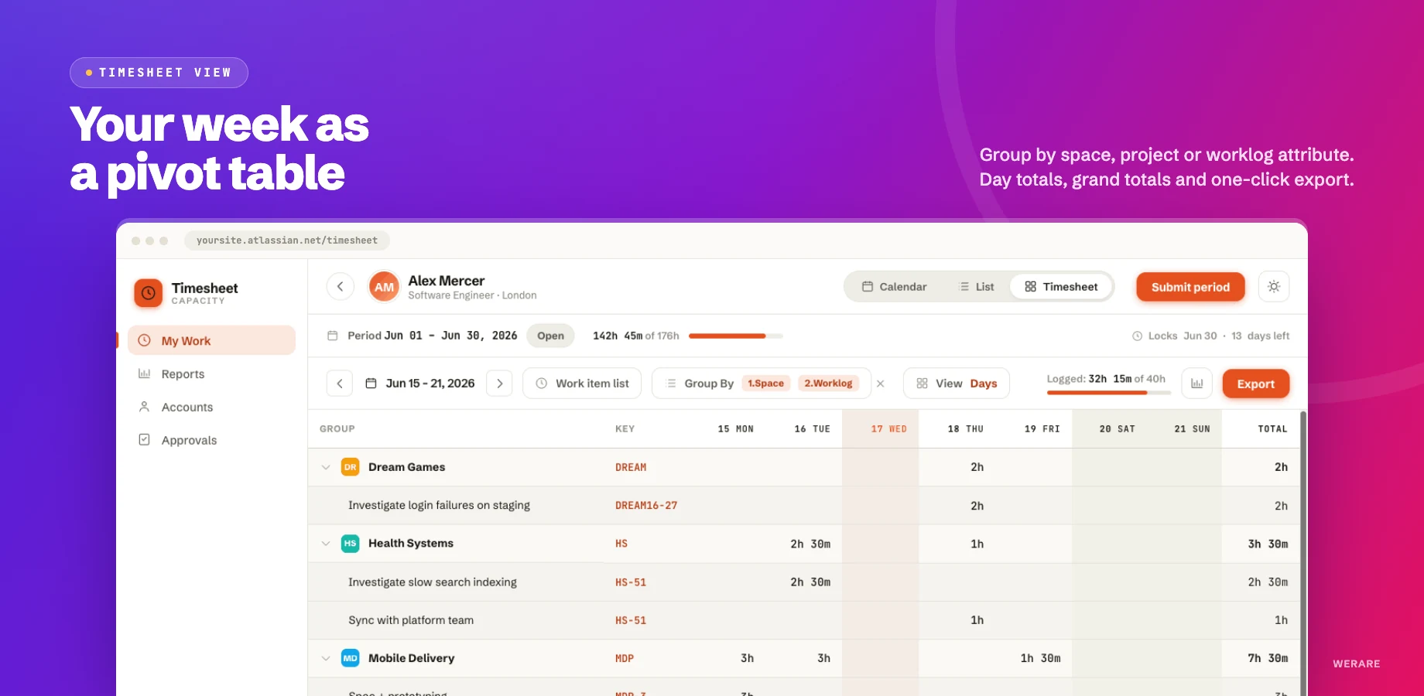Open Approvals in the sidebar
This screenshot has height=696, width=1424.
[189, 440]
